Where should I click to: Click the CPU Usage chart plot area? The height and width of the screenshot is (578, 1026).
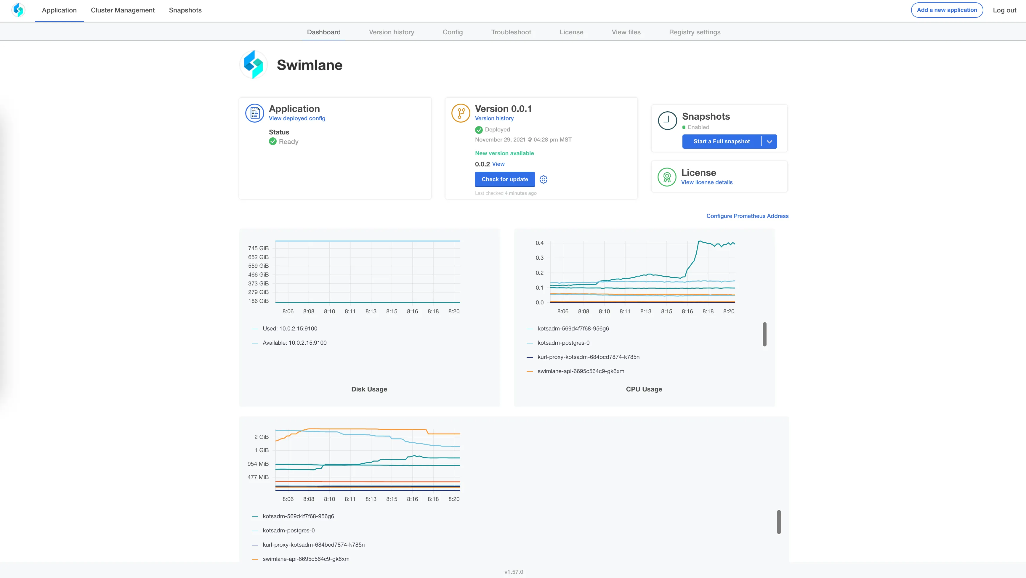point(642,272)
